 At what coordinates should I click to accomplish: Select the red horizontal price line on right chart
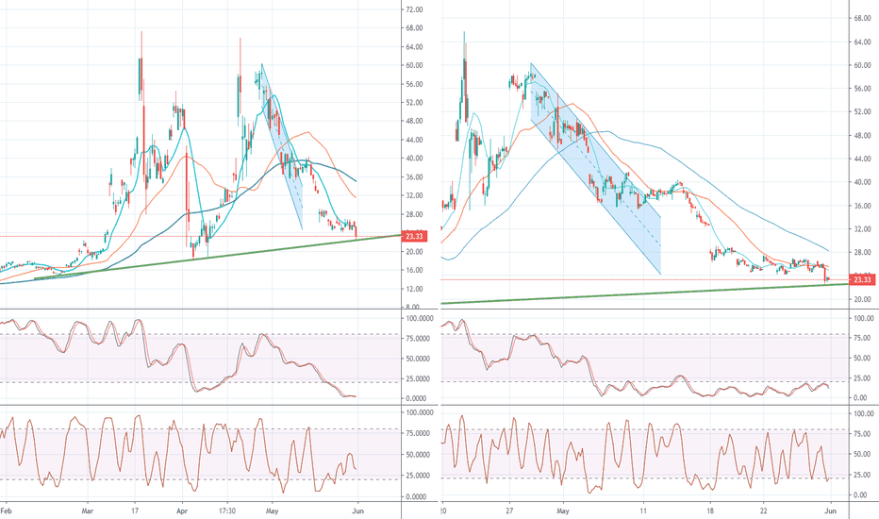pyautogui.click(x=645, y=279)
